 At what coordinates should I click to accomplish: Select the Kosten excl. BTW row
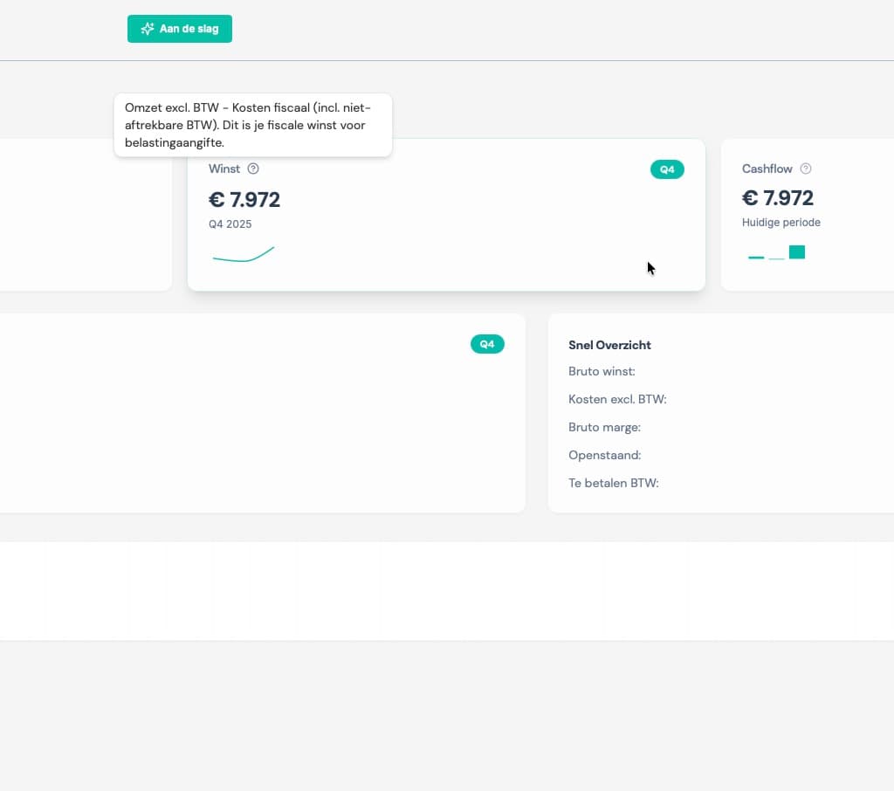(617, 400)
